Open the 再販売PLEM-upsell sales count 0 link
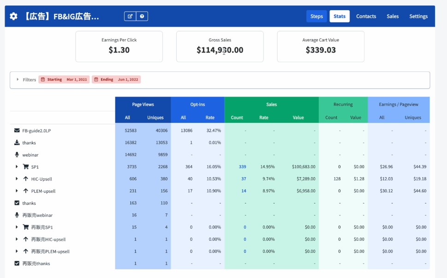This screenshot has height=278, width=447. 245,251
